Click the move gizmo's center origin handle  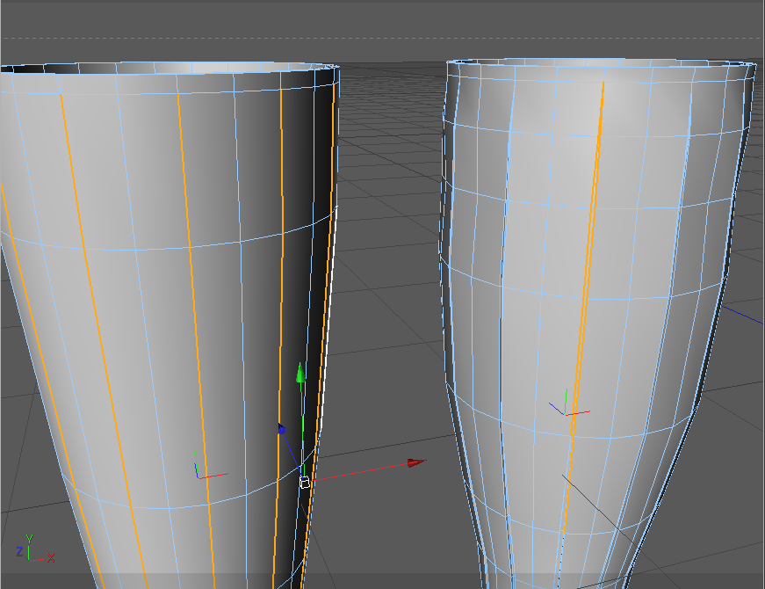(x=305, y=483)
